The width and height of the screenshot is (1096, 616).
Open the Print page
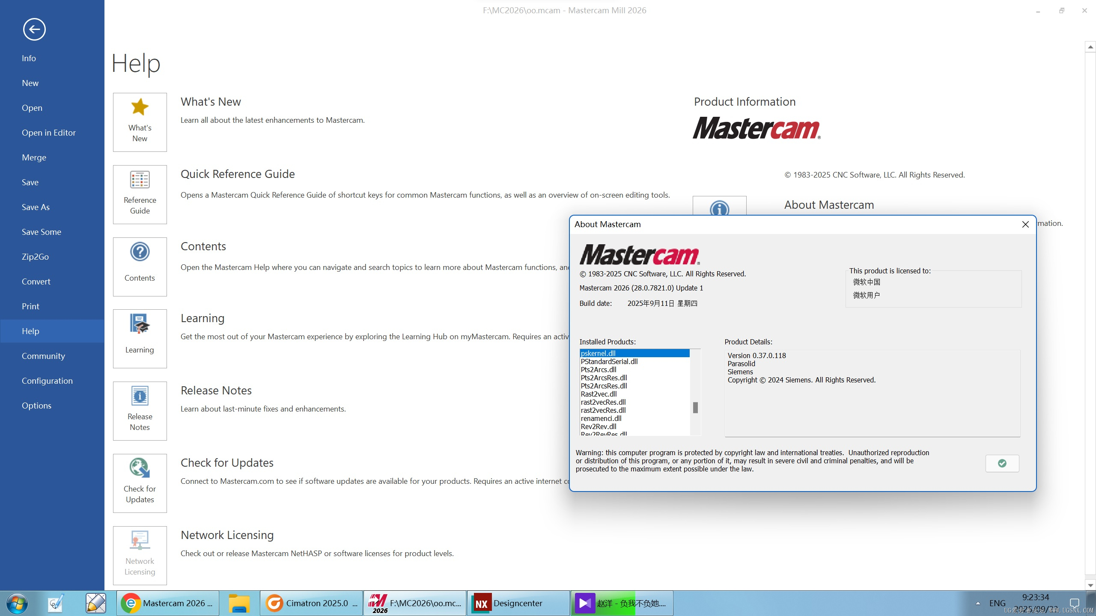pos(52,306)
